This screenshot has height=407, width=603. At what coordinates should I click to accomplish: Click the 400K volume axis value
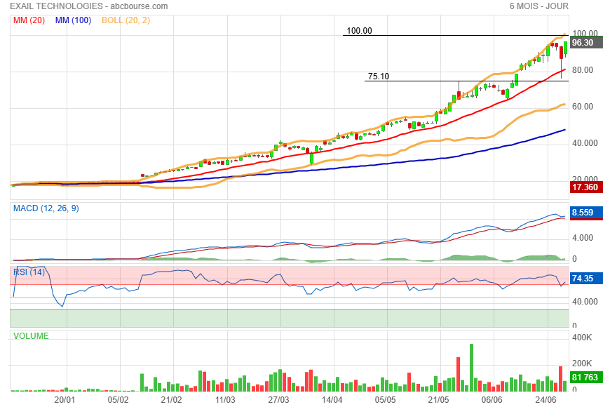pos(582,338)
